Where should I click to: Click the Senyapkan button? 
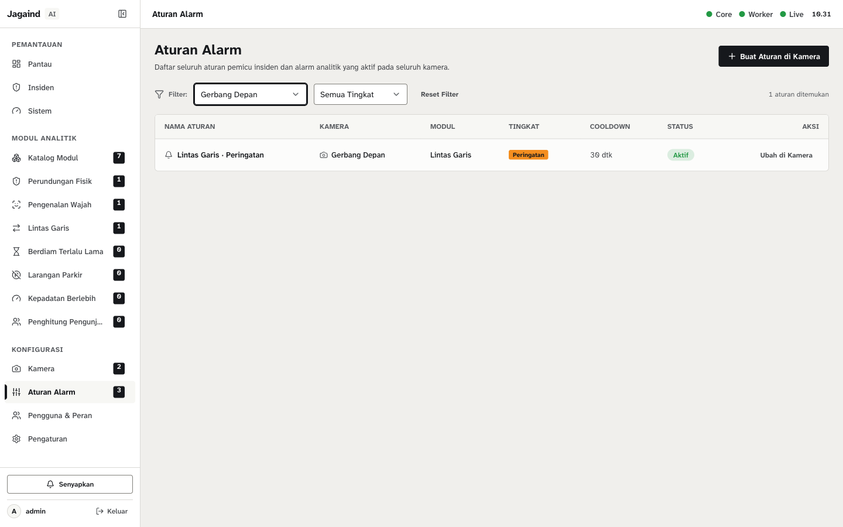coord(70,484)
